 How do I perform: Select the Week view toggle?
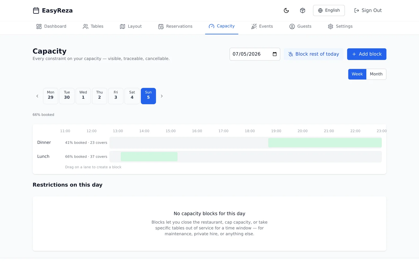click(x=357, y=74)
